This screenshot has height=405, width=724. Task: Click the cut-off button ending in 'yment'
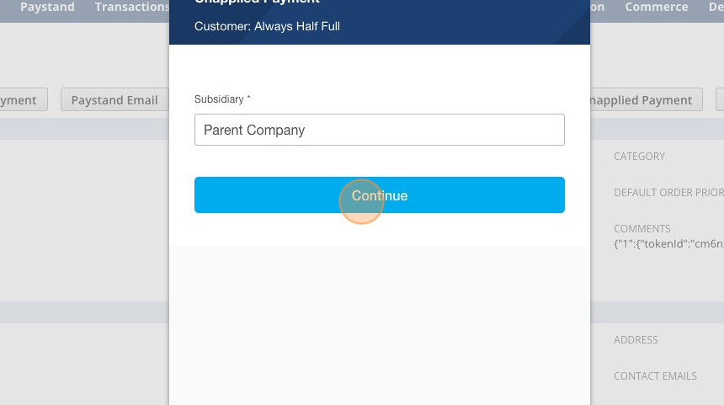click(x=23, y=99)
